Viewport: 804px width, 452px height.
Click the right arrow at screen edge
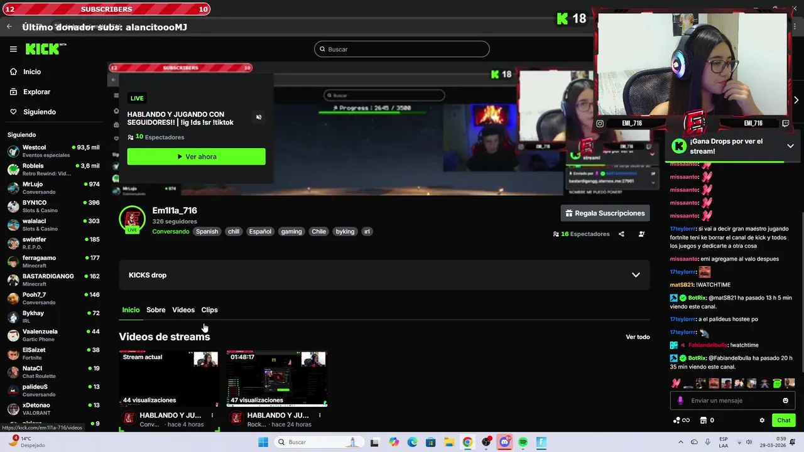point(796,100)
